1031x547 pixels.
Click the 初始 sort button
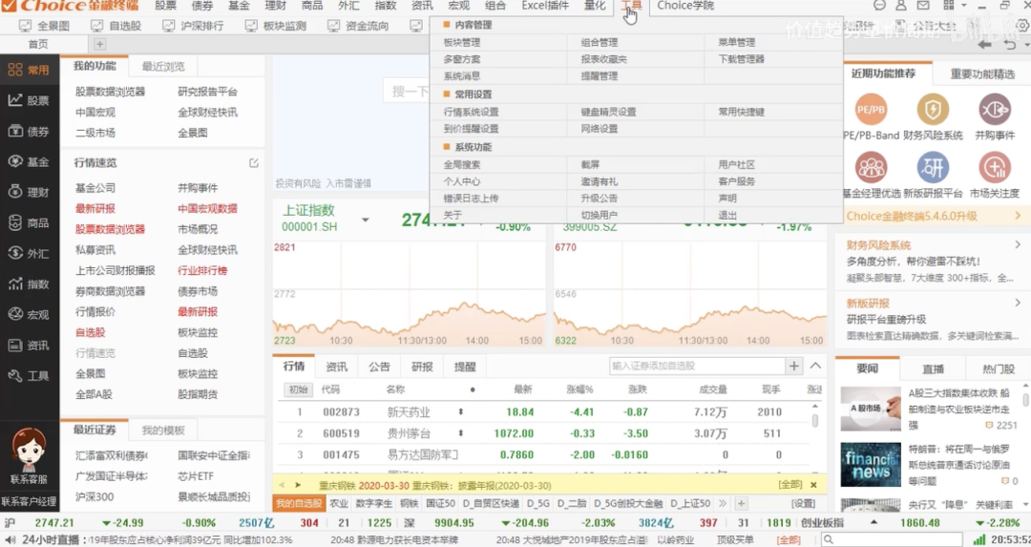pos(298,389)
